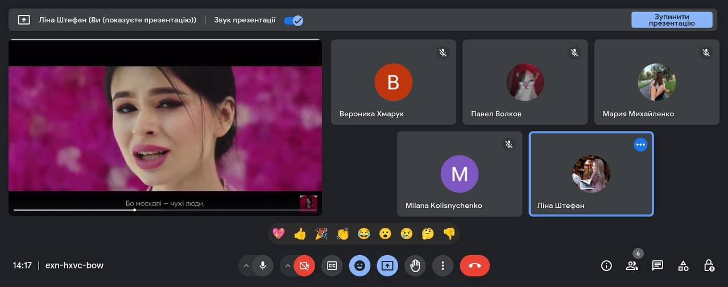Expand video settings arrow beside camera

pyautogui.click(x=288, y=265)
